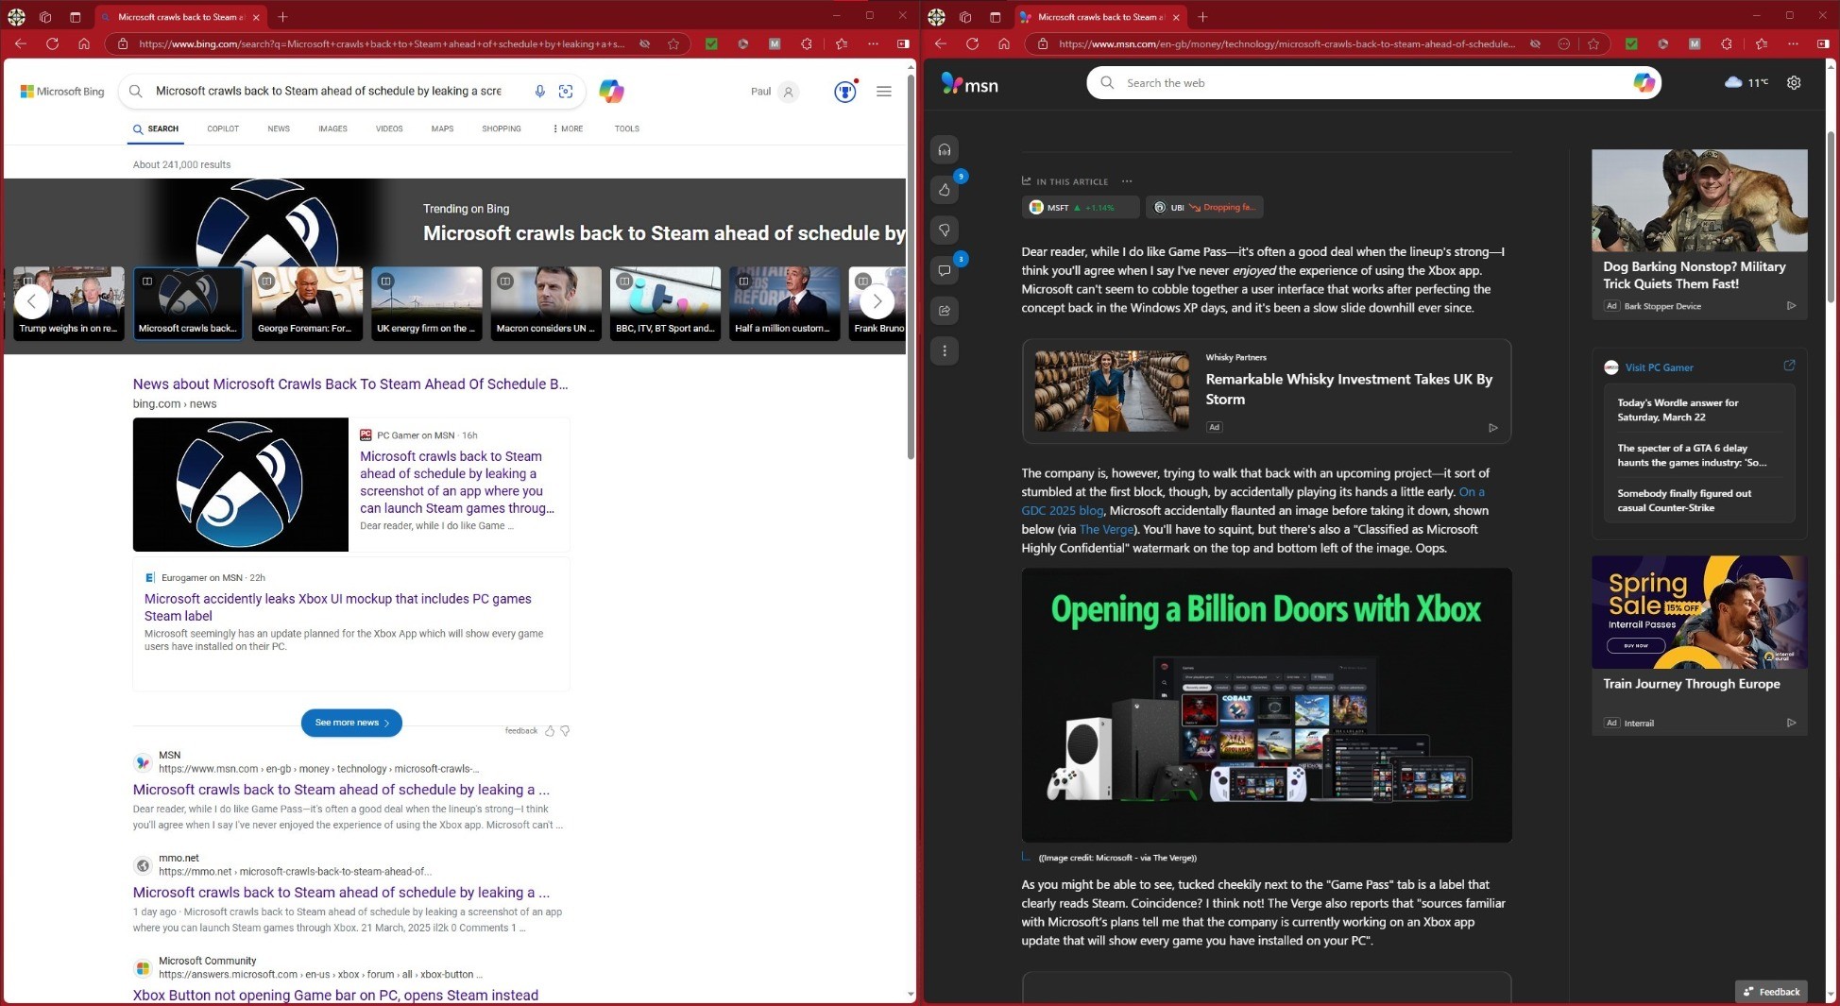Show previous trending stories in Bing carousel

pyautogui.click(x=32, y=301)
